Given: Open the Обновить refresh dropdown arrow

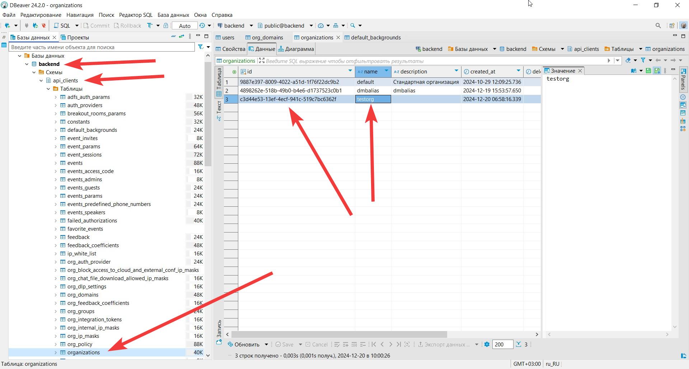Looking at the screenshot, I should (266, 344).
